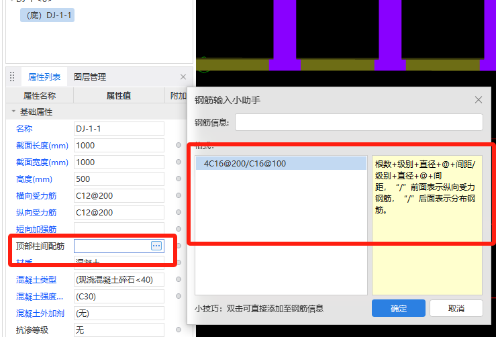Switch to the 属性列表 tab
The height and width of the screenshot is (337, 496).
click(x=44, y=77)
